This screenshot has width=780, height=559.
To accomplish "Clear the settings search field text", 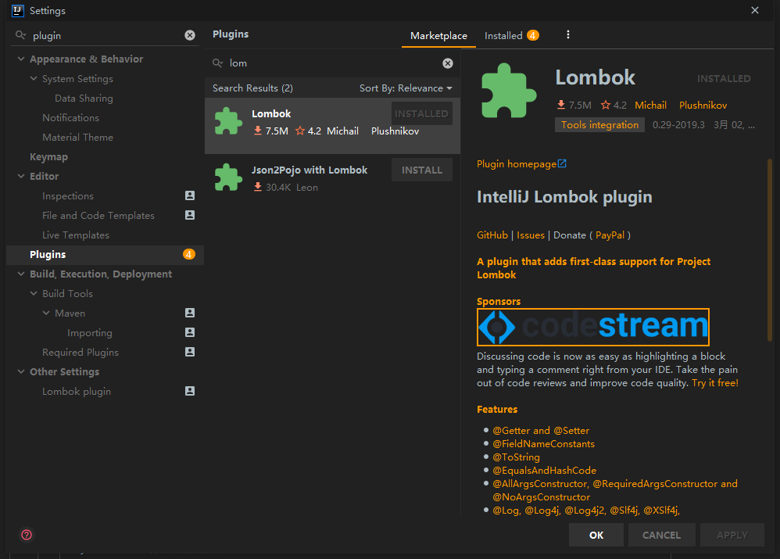I will click(x=190, y=35).
